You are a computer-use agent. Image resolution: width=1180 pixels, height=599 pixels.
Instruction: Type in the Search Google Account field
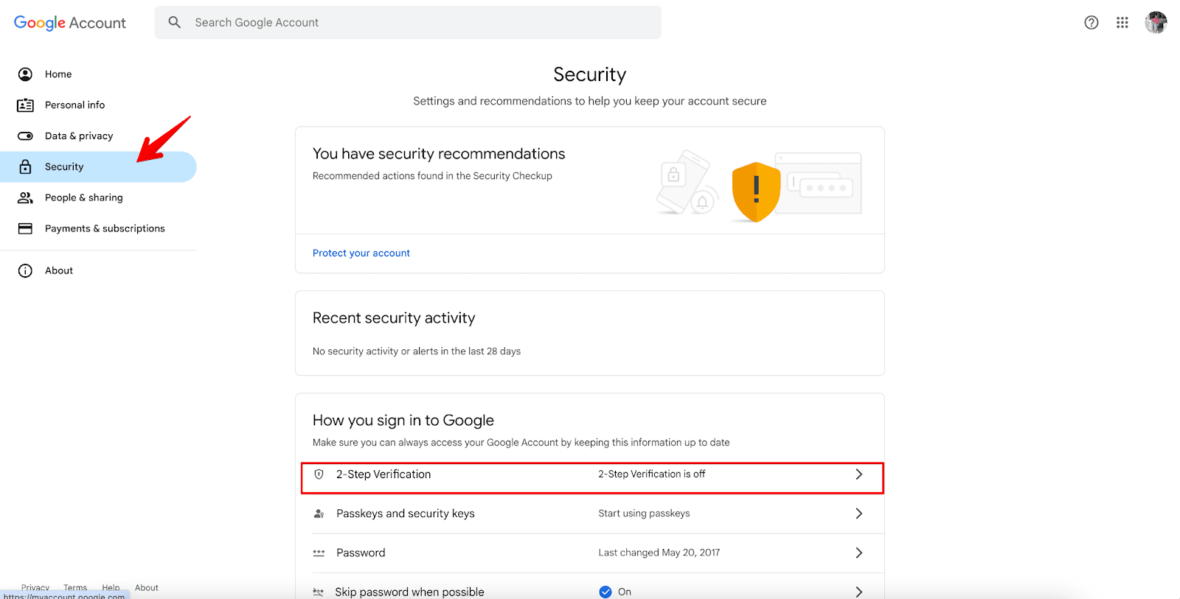coord(420,23)
